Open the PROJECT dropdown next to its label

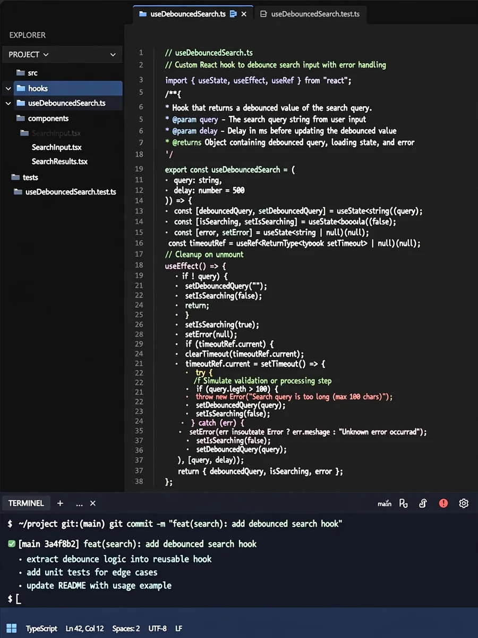[x=46, y=55]
